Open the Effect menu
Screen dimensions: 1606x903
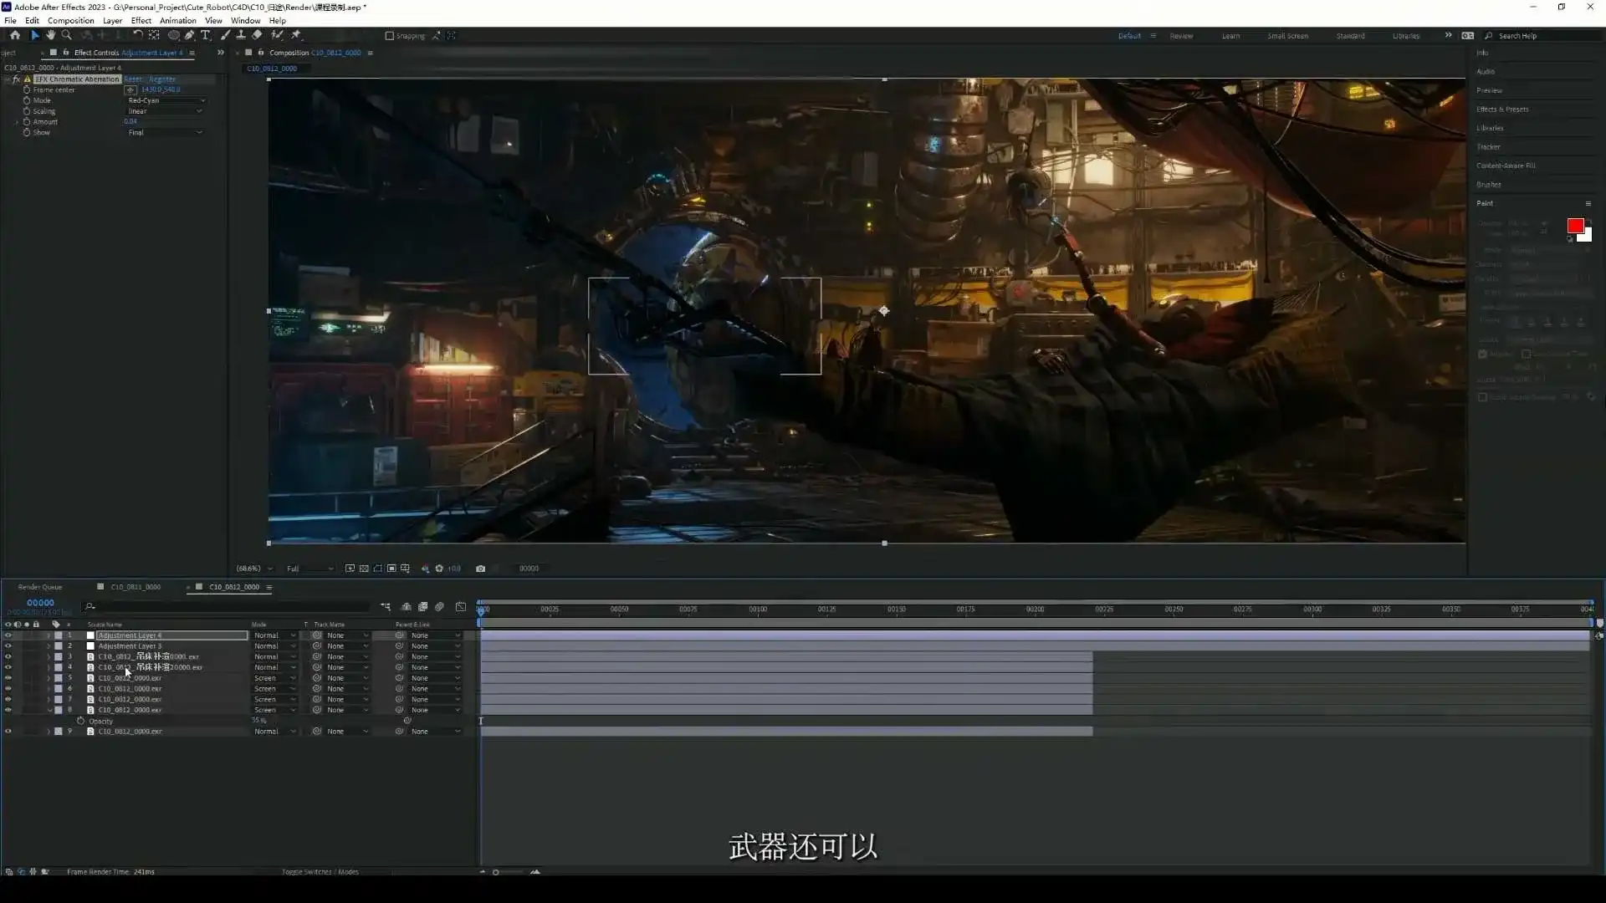tap(141, 20)
